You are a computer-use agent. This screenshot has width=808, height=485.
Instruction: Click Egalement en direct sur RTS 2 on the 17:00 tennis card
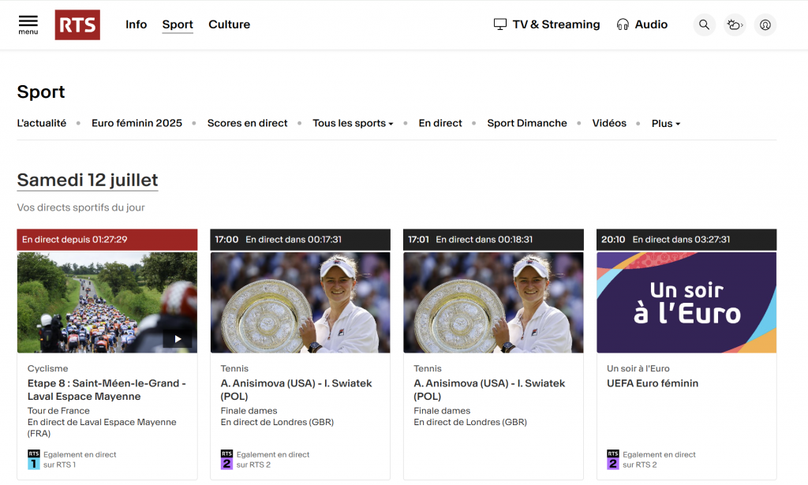tap(273, 460)
